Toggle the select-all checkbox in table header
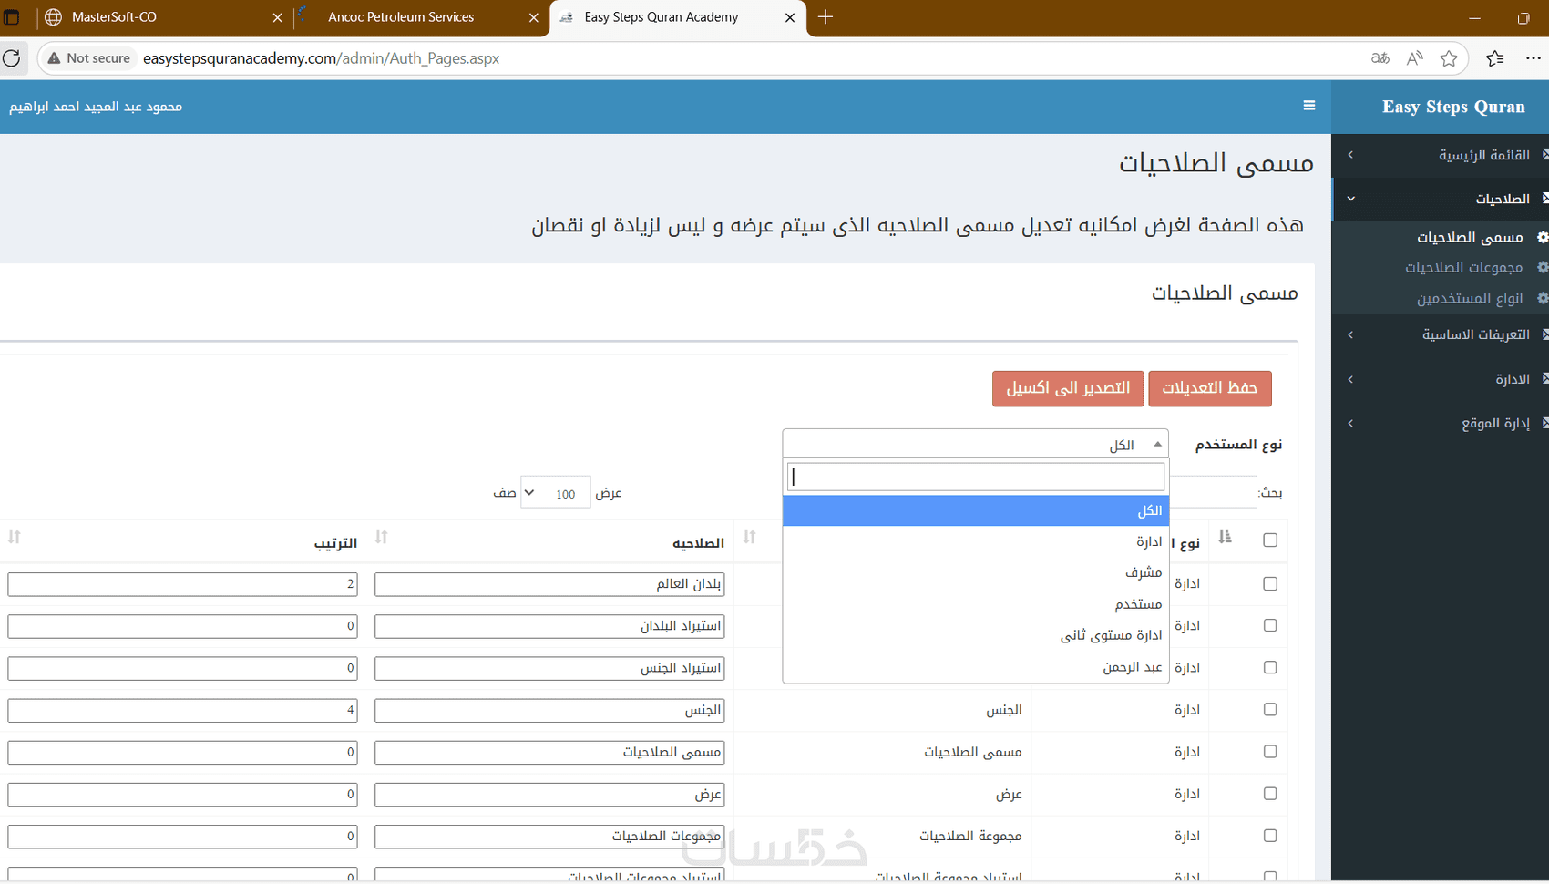The width and height of the screenshot is (1549, 884). 1270,540
